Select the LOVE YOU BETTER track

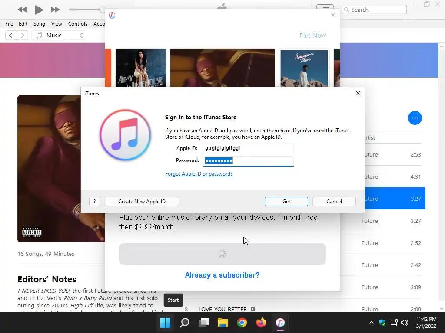tap(223, 309)
